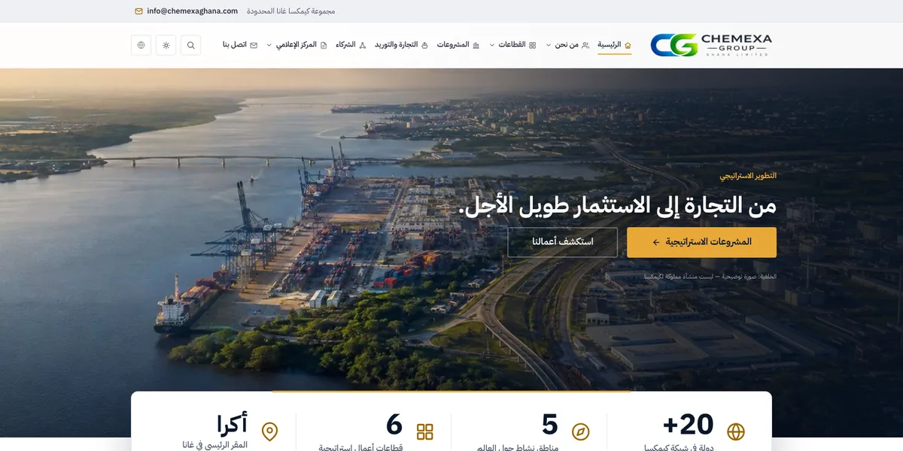Open the language globe button in the header
The height and width of the screenshot is (451, 903).
coord(141,45)
